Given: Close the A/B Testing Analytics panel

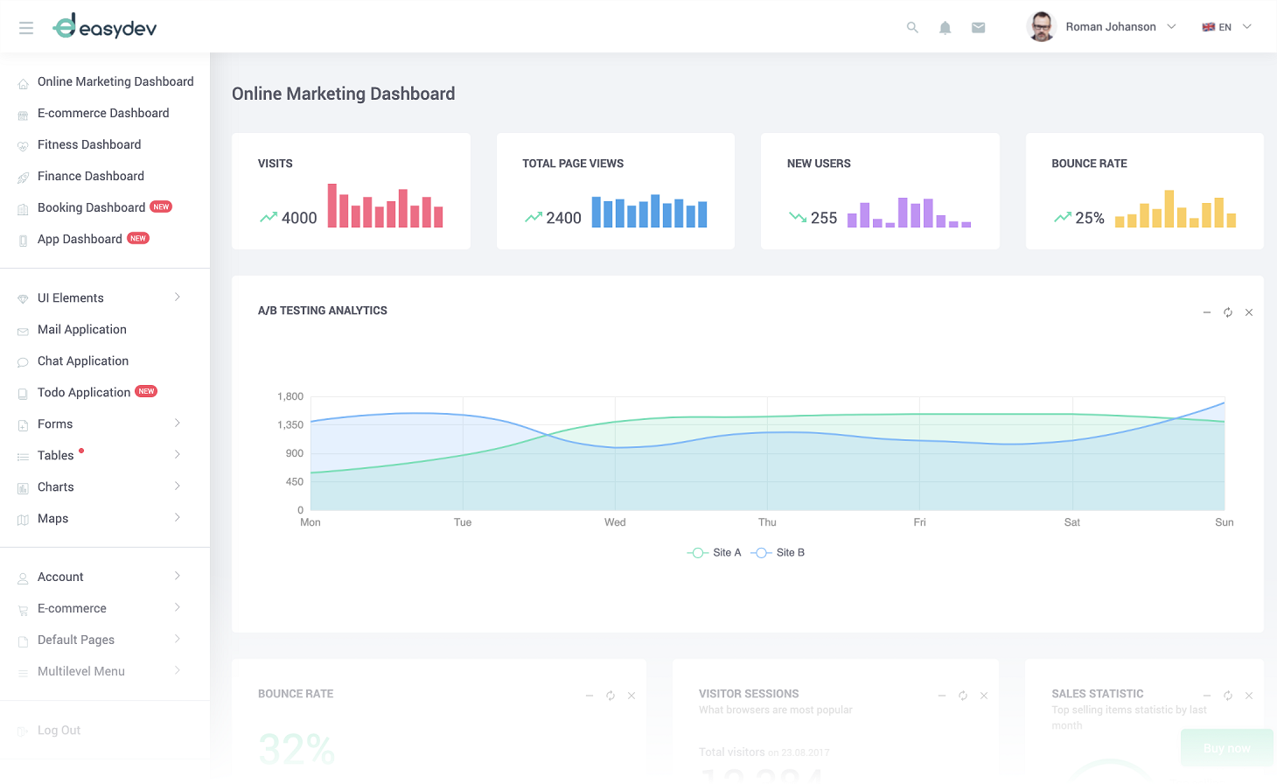Looking at the screenshot, I should pos(1249,312).
